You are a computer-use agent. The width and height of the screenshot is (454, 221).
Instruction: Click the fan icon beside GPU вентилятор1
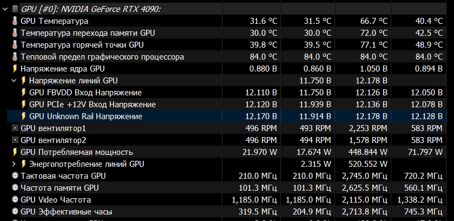coord(15,128)
